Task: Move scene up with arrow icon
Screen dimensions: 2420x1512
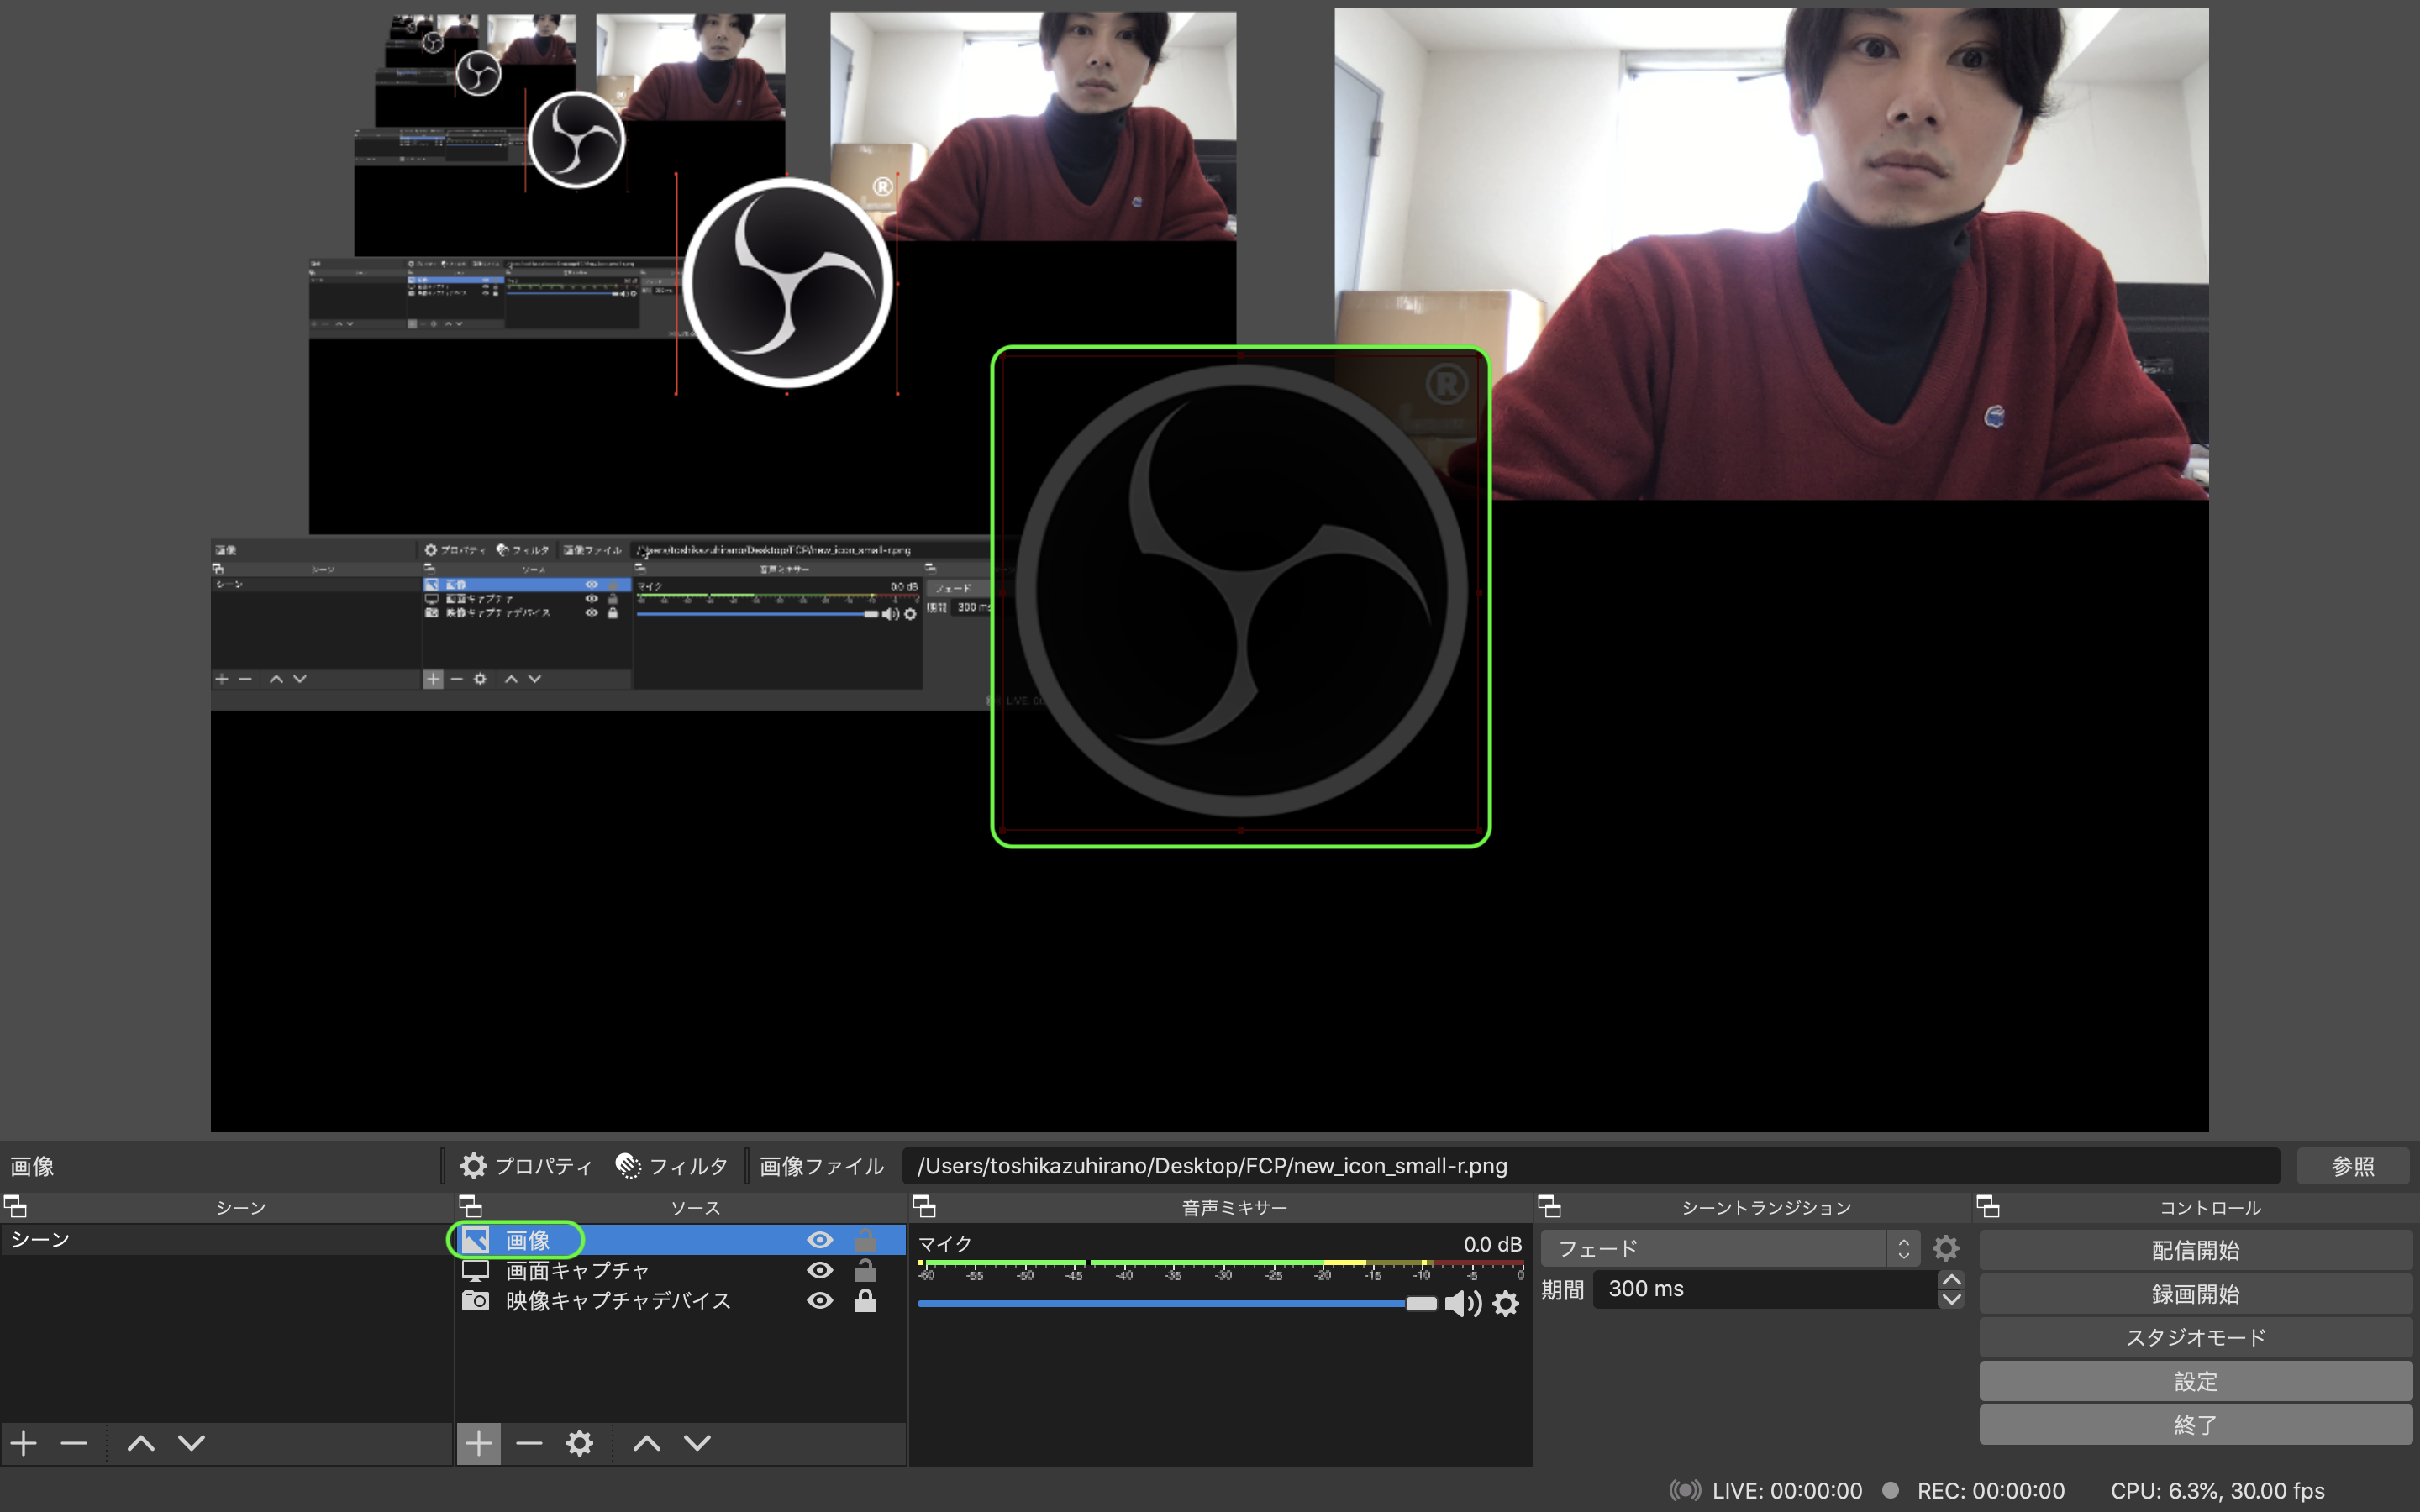Action: [141, 1443]
